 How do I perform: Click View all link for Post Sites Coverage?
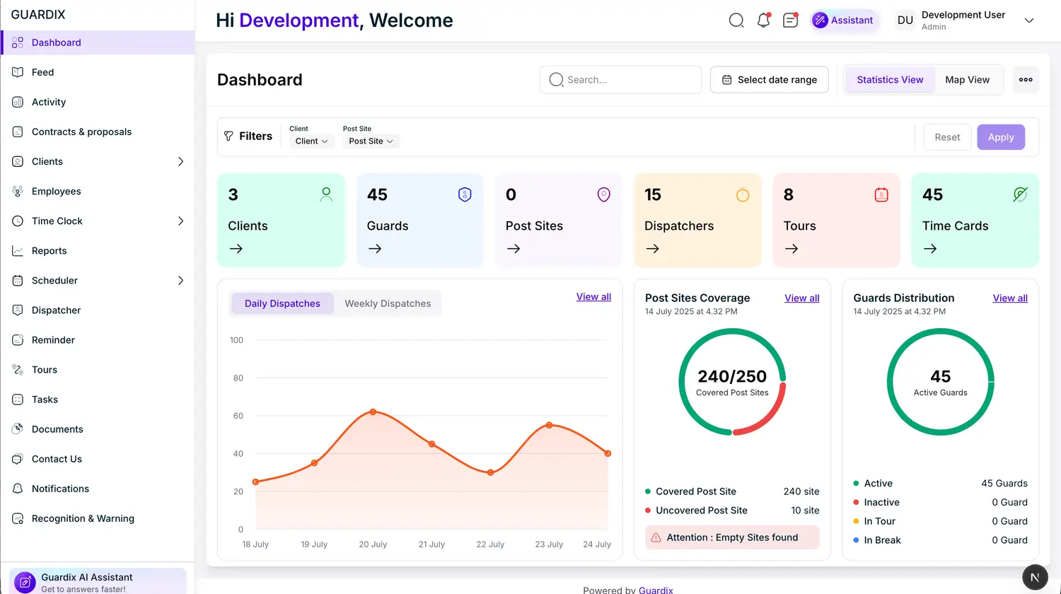[801, 298]
